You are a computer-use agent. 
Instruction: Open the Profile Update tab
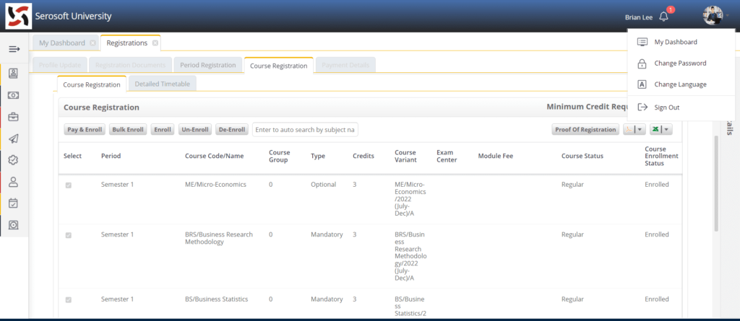click(60, 65)
